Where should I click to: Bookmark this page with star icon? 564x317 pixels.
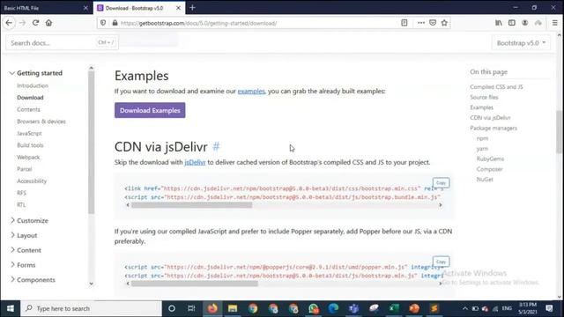444,23
